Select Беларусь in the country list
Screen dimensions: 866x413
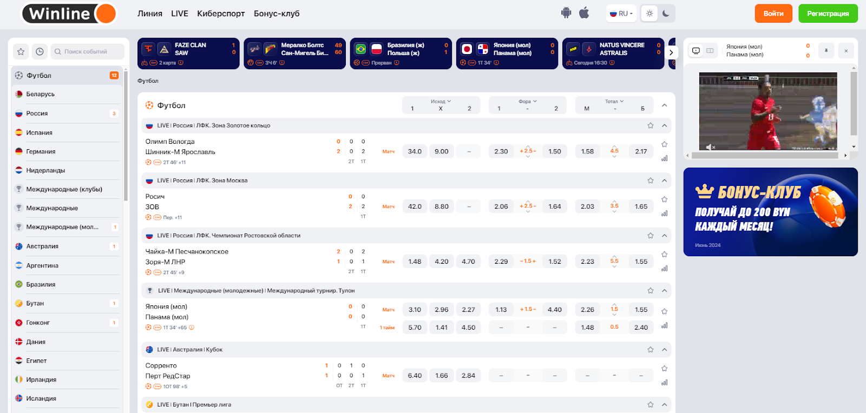[66, 94]
